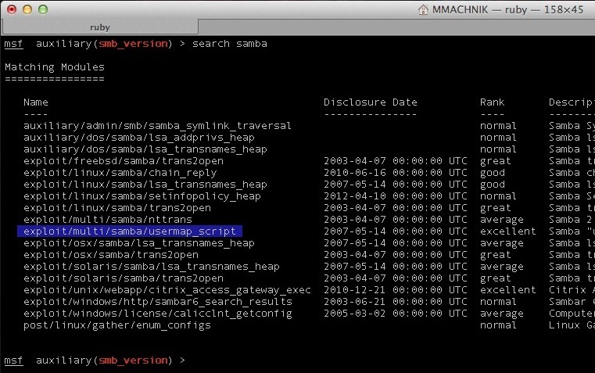The width and height of the screenshot is (595, 373).
Task: Click the 'Name' column header
Action: (x=36, y=102)
